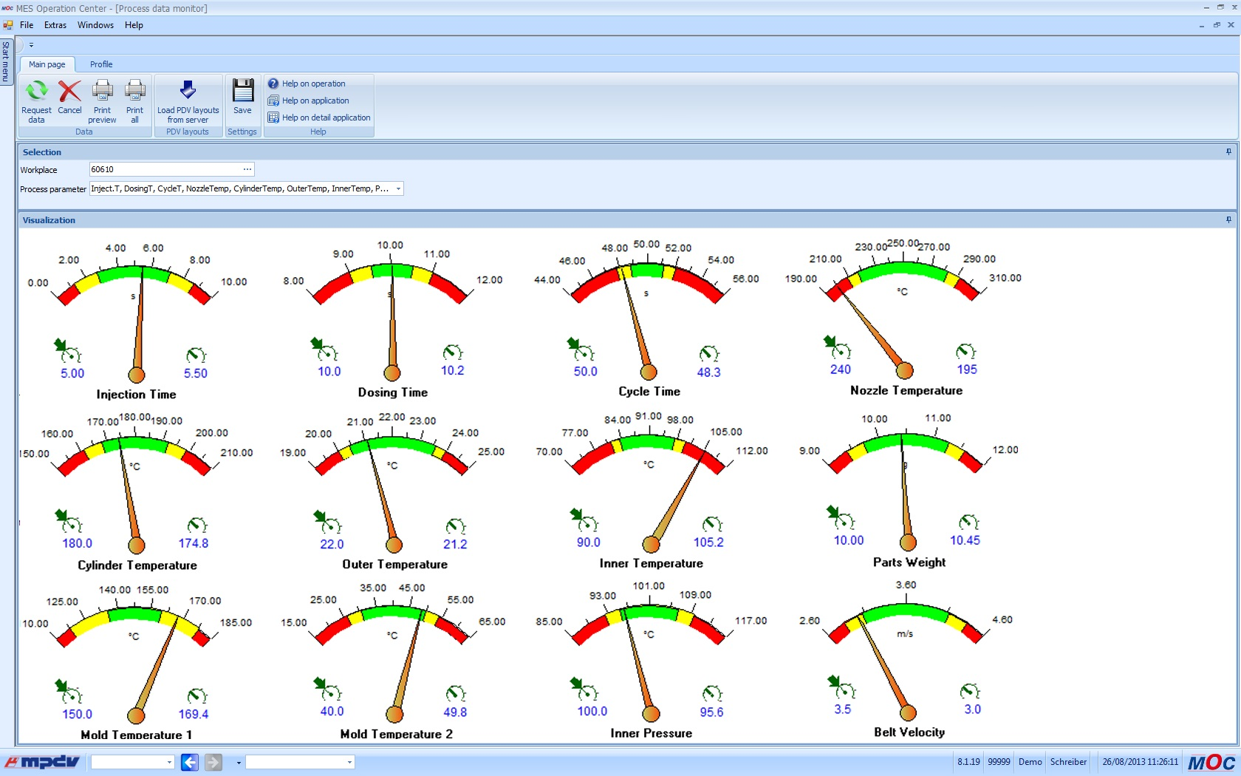1241x776 pixels.
Task: Open the vertical Start menu tab
Action: pyautogui.click(x=6, y=61)
